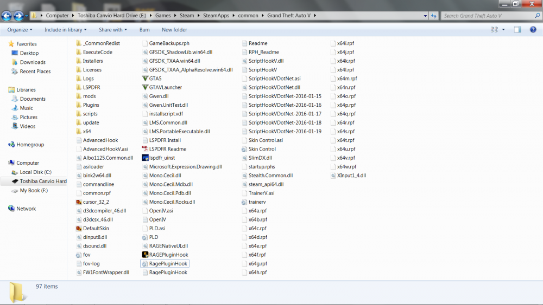Go back with the back arrow
Screen dimensions: 543x305
click(x=6, y=16)
